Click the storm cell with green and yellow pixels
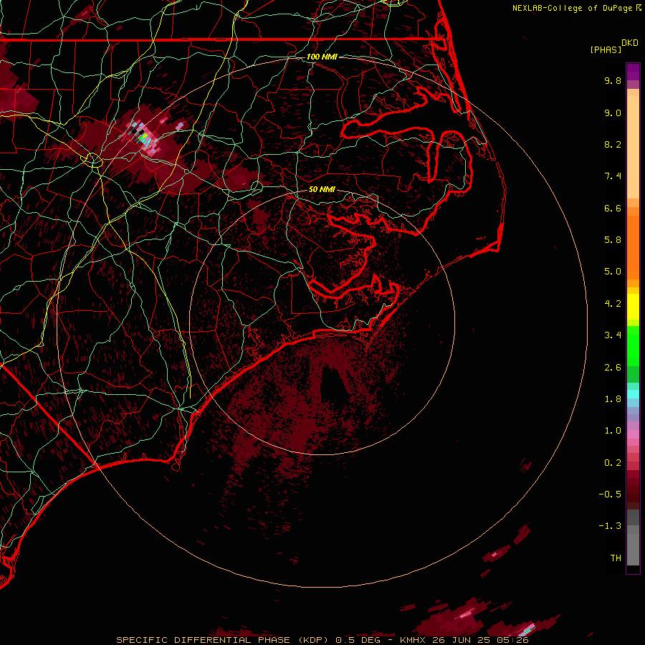 (144, 137)
